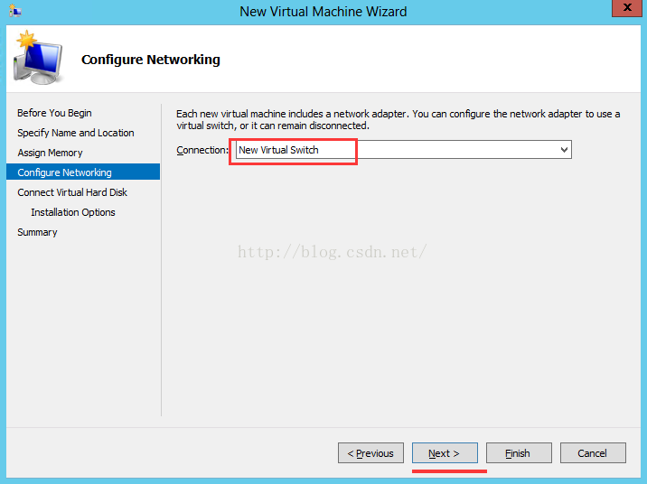Close the wizard with the X button
This screenshot has width=647, height=484.
click(627, 8)
